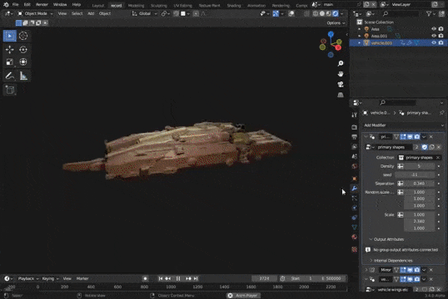Select the Measure tool
448x299 pixels.
(x=23, y=76)
